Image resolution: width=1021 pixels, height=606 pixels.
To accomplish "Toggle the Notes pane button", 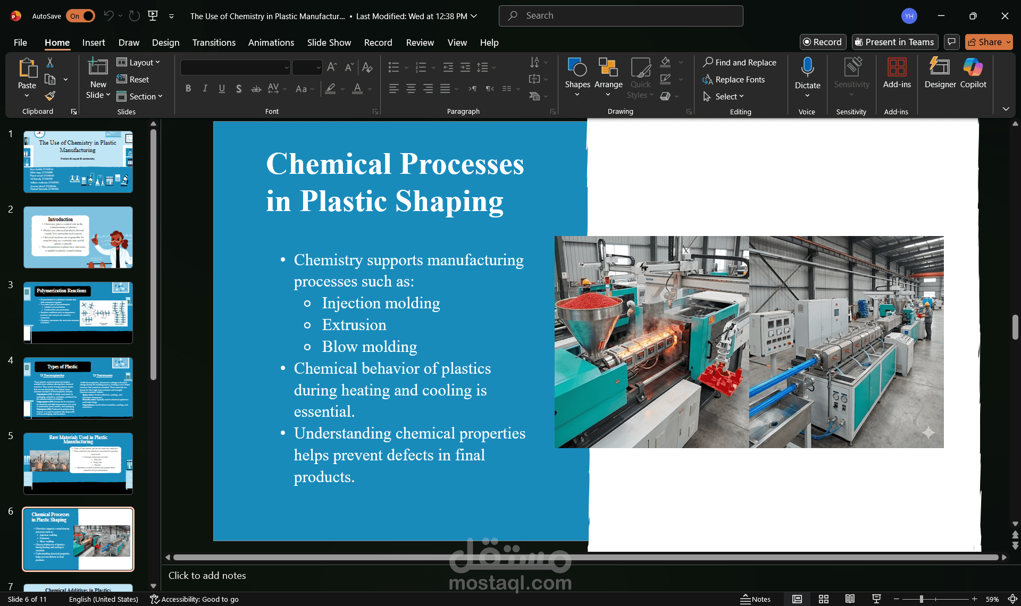I will click(x=756, y=599).
